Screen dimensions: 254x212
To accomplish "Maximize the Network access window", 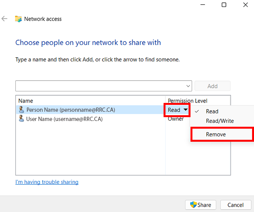I will [224, 5].
